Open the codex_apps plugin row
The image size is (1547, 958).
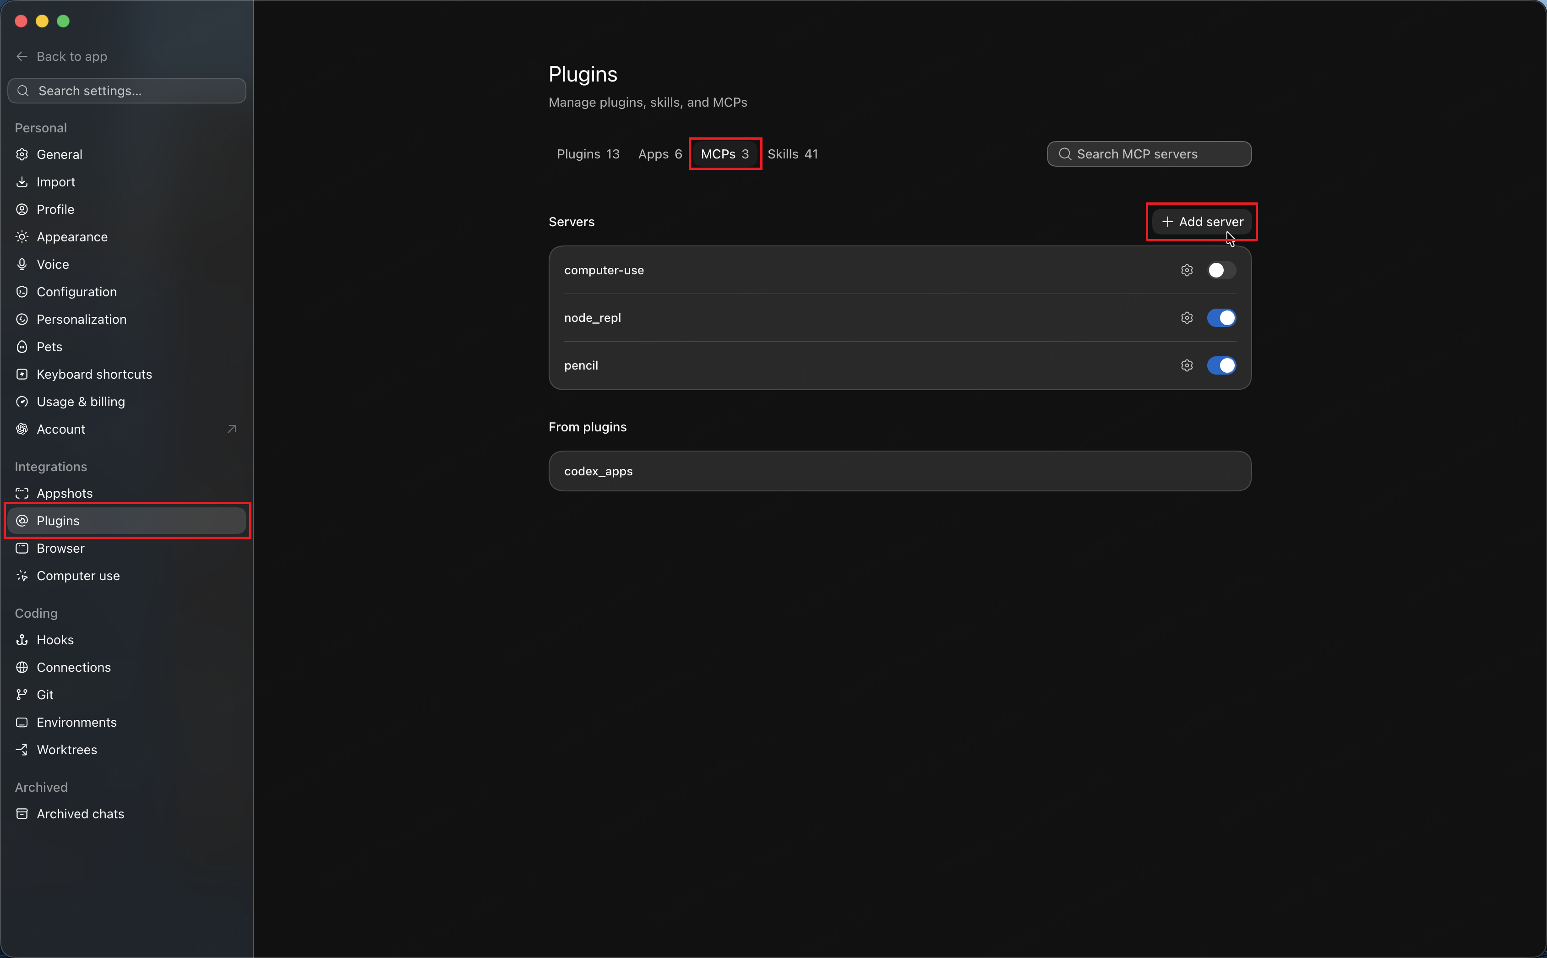pos(899,471)
